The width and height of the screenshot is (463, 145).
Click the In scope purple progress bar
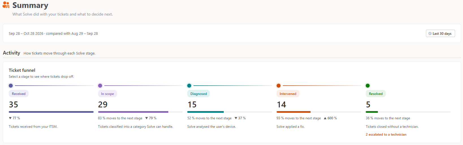133,112
